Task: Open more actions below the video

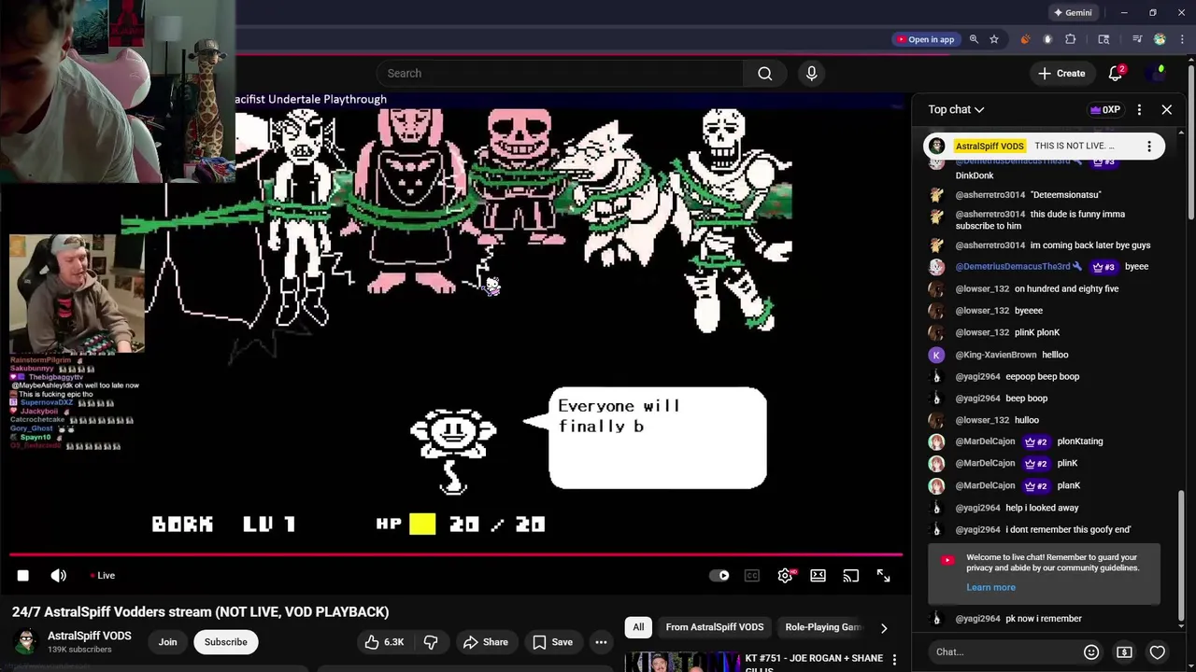Action: pyautogui.click(x=601, y=642)
